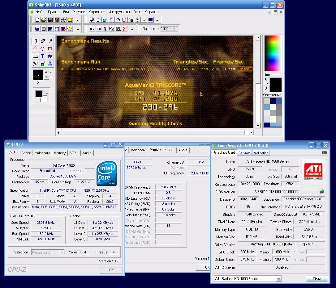Click the red X Delete icon
336x288 pixels.
(x=125, y=29)
